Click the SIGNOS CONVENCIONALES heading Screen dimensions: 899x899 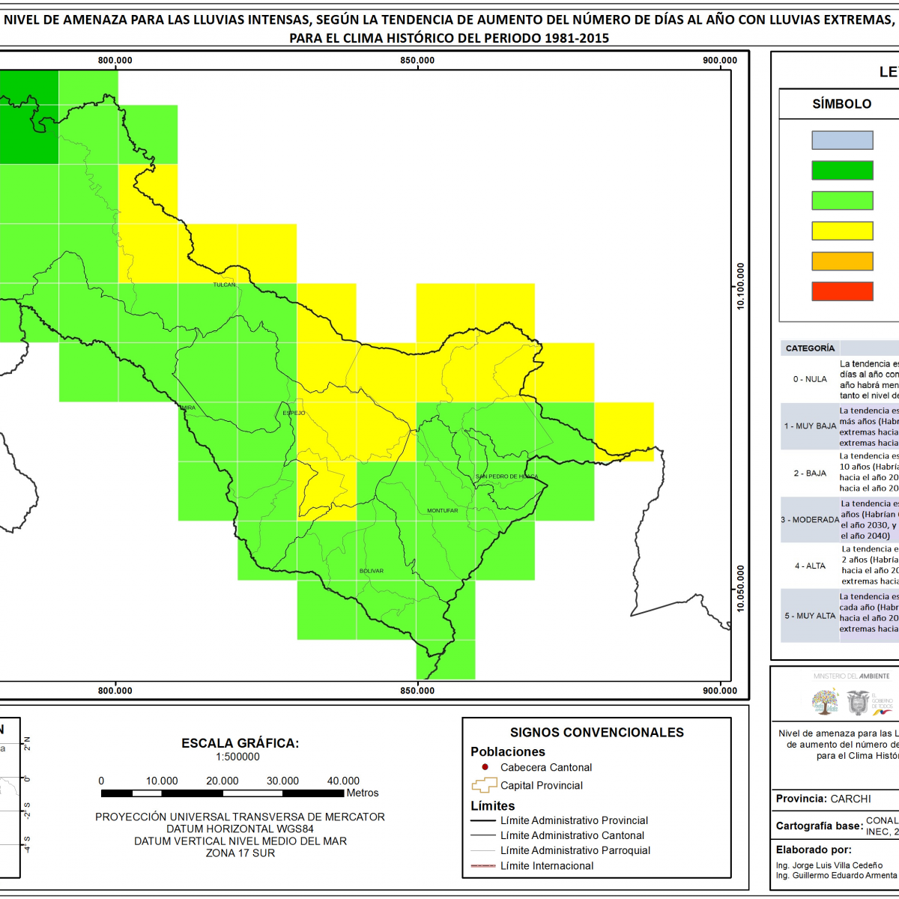point(597,733)
